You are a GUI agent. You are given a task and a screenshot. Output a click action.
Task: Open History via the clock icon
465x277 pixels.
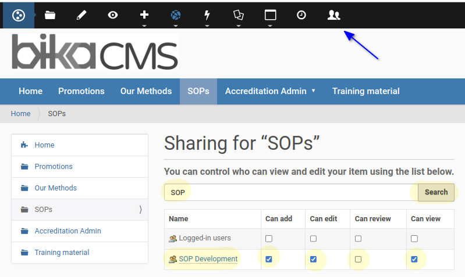click(x=301, y=15)
